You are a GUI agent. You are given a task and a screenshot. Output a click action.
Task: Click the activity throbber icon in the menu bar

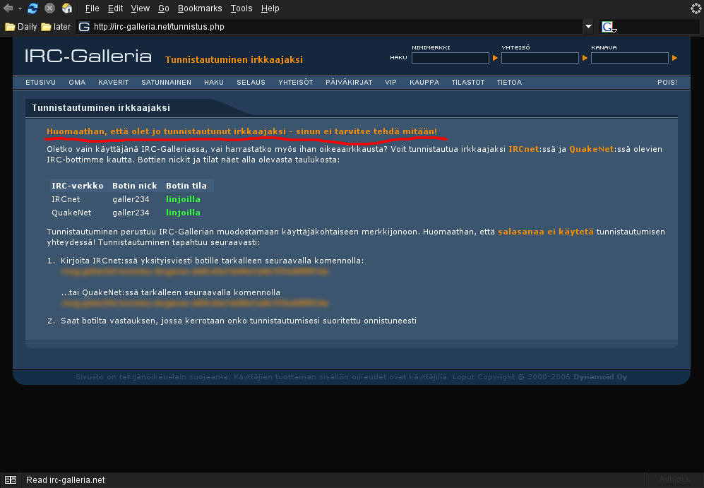tap(696, 8)
